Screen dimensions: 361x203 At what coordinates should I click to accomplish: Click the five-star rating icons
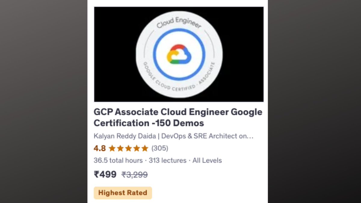128,148
